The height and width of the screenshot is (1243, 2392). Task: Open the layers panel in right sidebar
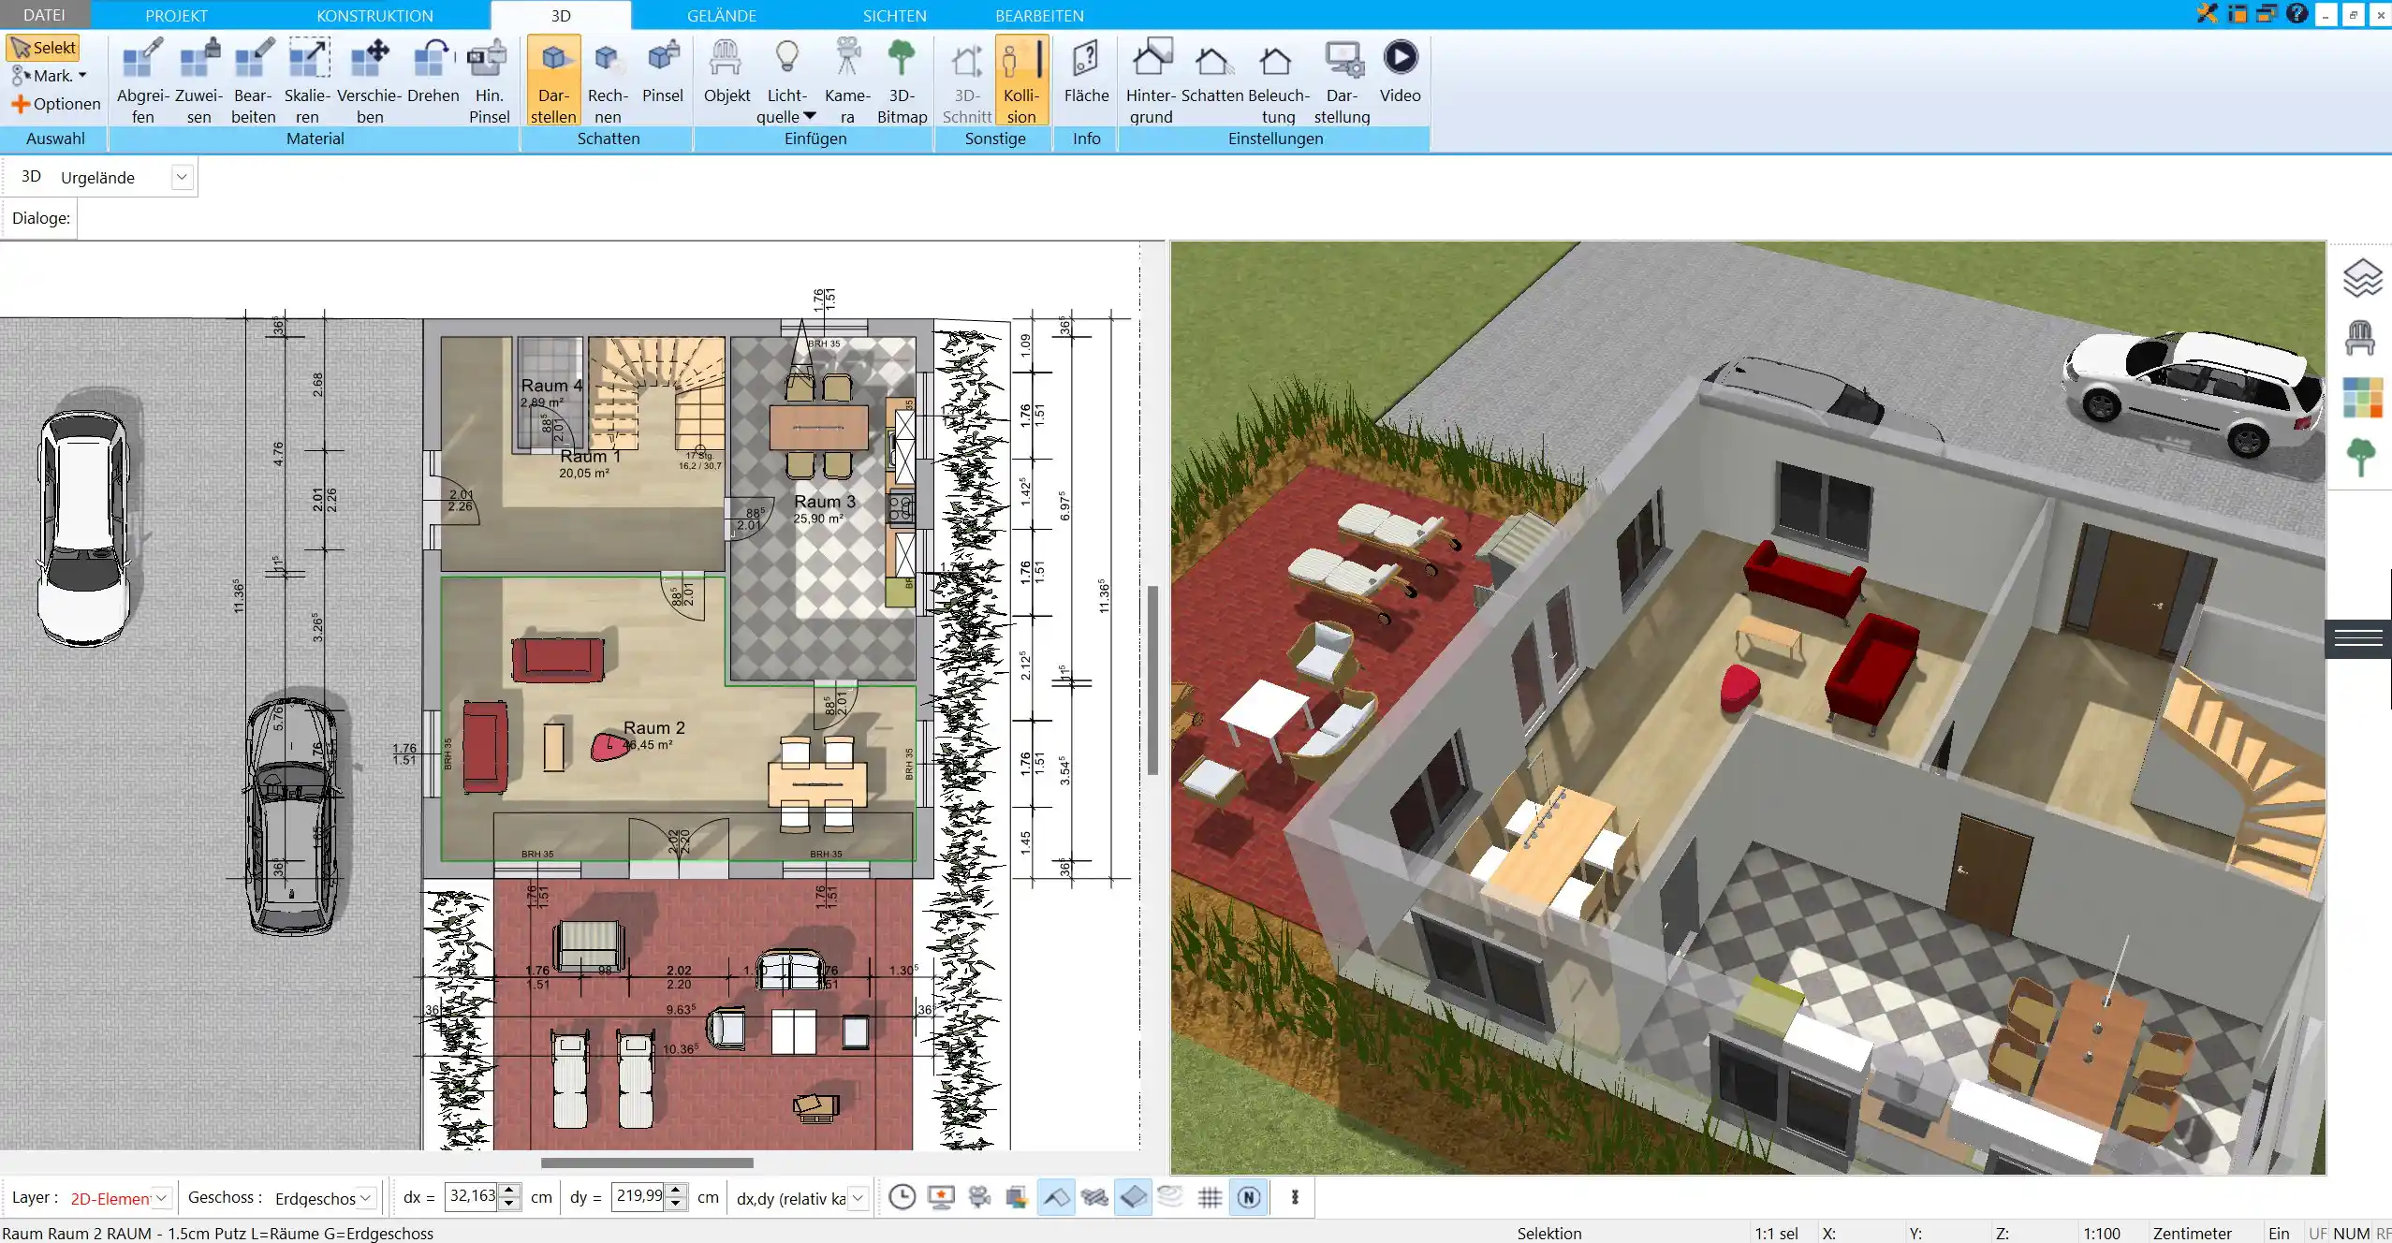tap(2362, 278)
